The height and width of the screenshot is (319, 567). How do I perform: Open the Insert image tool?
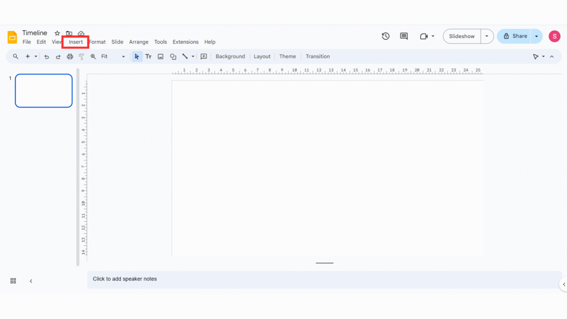coord(160,56)
